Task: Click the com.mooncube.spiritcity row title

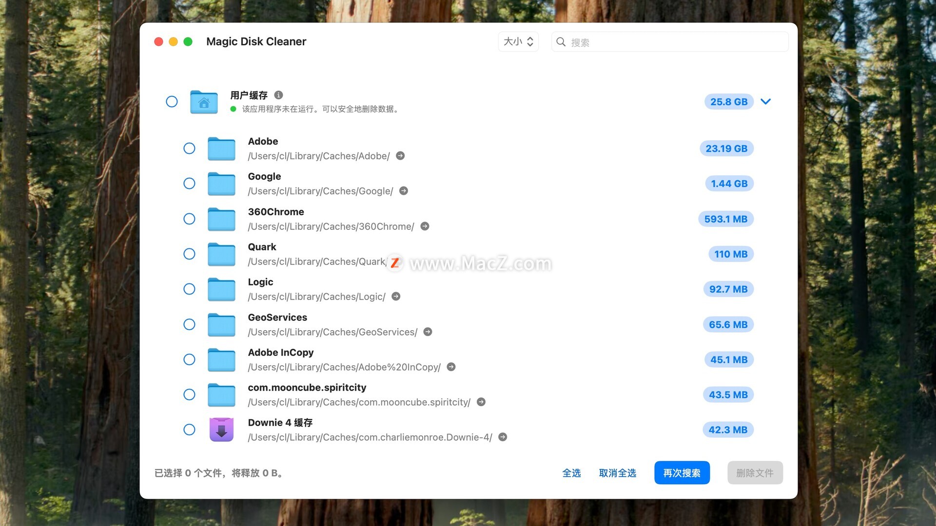Action: tap(307, 388)
